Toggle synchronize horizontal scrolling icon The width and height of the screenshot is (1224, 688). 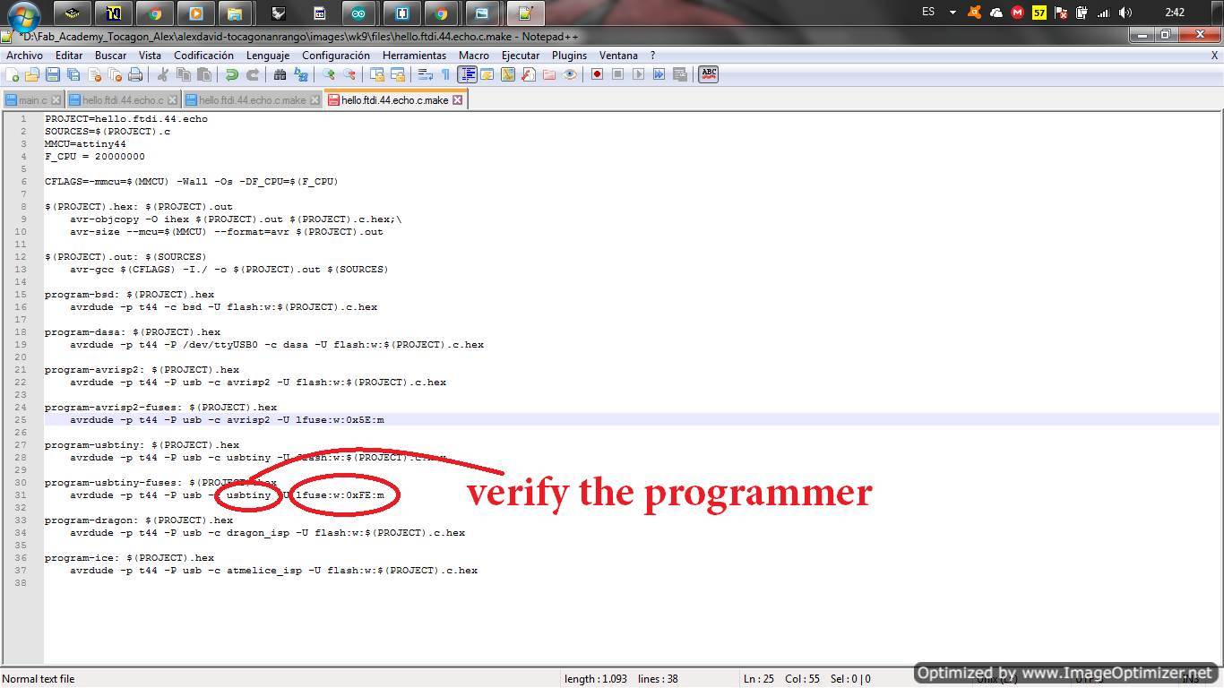point(398,74)
